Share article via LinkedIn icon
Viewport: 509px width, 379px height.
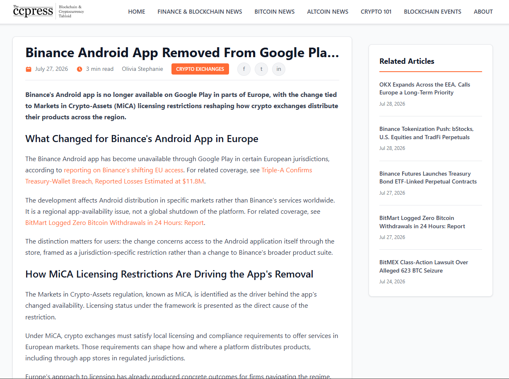tap(279, 69)
